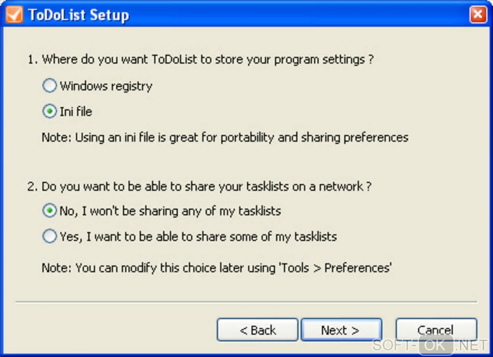Click the 'ToDoList Setup' title bar text

(78, 15)
